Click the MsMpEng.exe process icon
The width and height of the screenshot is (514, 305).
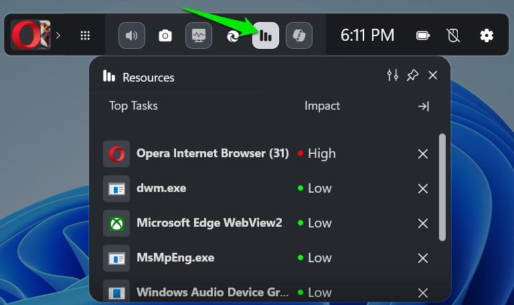tap(116, 258)
